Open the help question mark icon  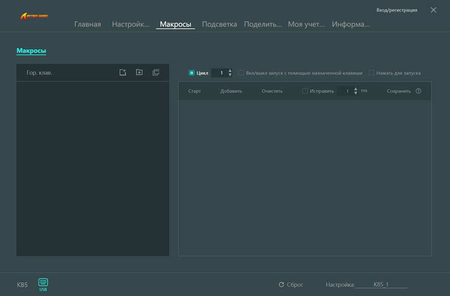click(x=418, y=91)
